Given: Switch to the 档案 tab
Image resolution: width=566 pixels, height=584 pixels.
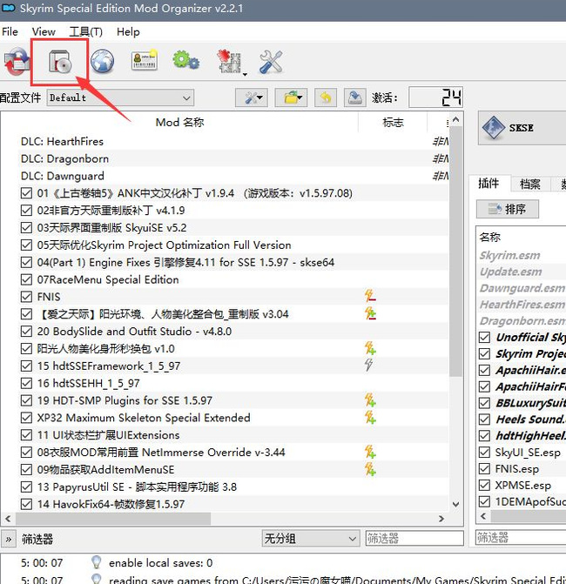Looking at the screenshot, I should click(x=529, y=184).
